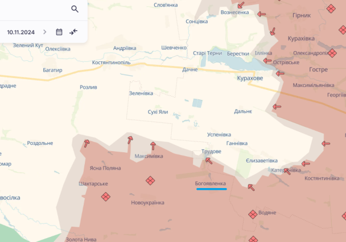
Task: Click the Курахівка label
Action: 301,39
